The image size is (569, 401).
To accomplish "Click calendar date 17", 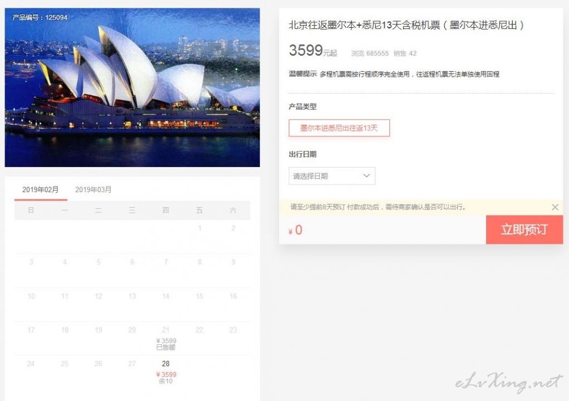I will tap(31, 330).
